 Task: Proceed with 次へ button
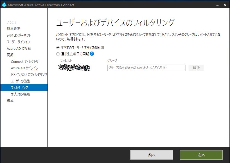click(x=201, y=155)
